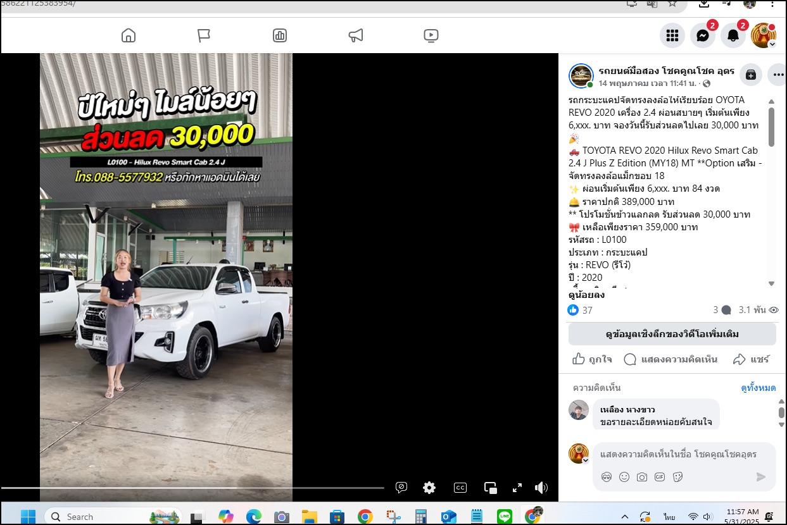Send the comment with arrow icon
Image resolution: width=787 pixels, height=525 pixels.
point(761,477)
